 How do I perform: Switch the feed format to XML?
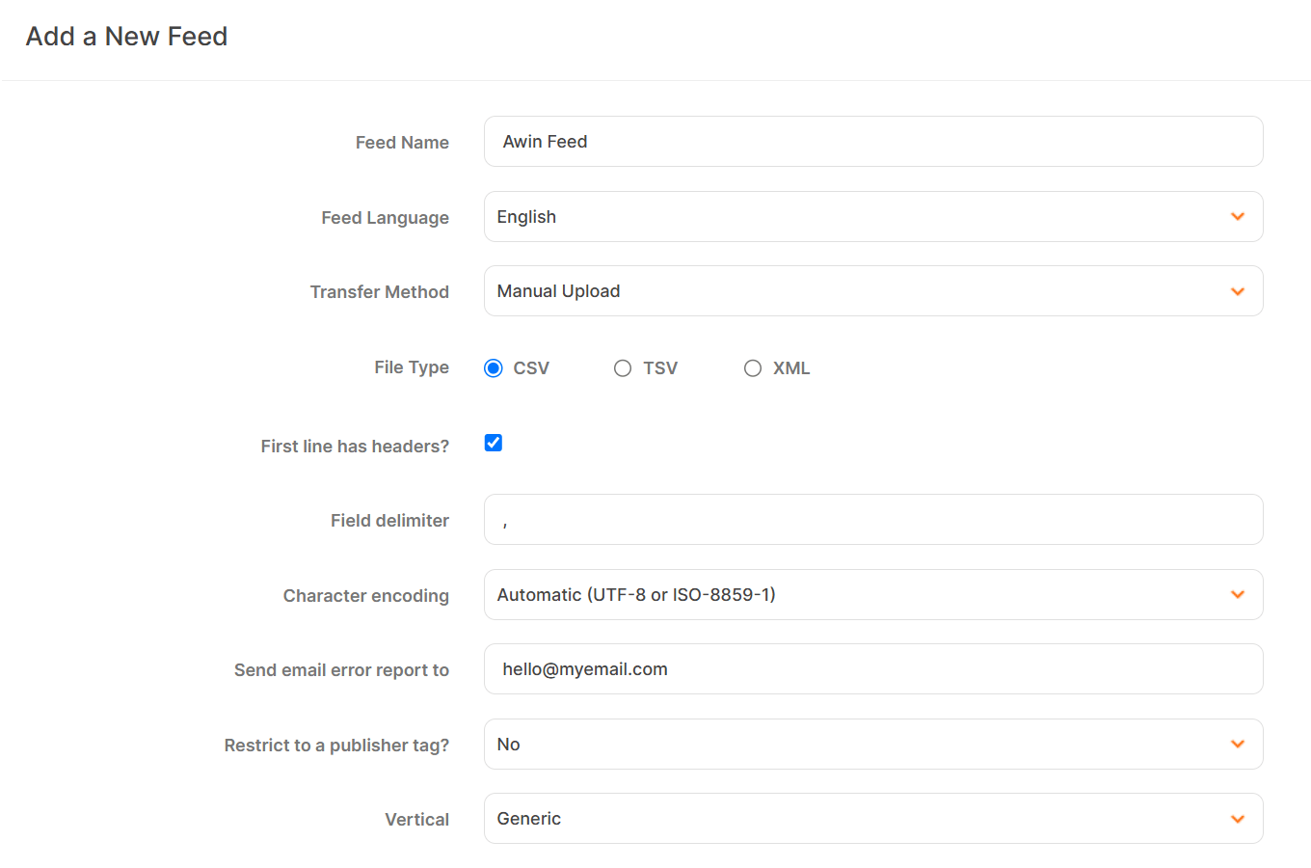[753, 367]
